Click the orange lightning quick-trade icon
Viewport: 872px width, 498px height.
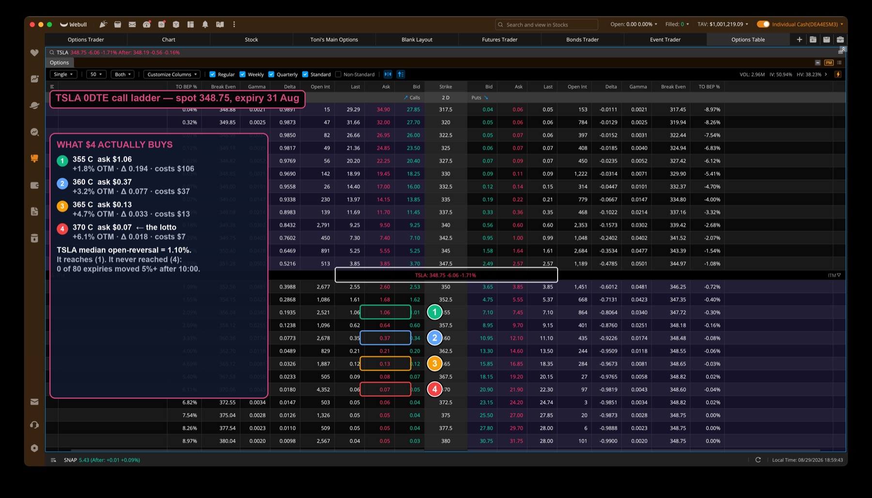tap(838, 74)
